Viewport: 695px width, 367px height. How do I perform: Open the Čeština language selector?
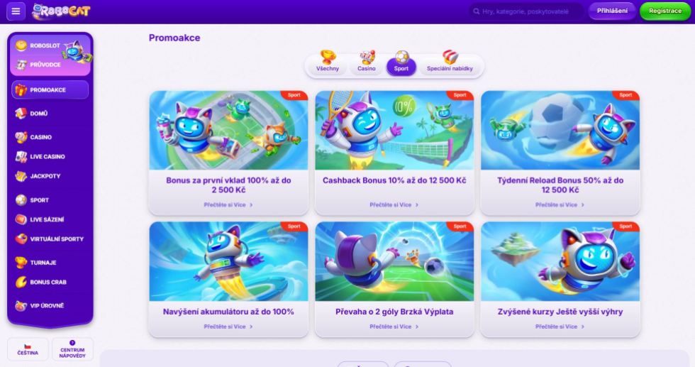pyautogui.click(x=28, y=349)
